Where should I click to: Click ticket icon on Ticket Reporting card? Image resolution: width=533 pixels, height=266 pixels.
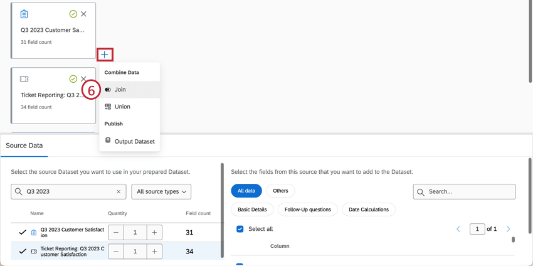coord(24,79)
